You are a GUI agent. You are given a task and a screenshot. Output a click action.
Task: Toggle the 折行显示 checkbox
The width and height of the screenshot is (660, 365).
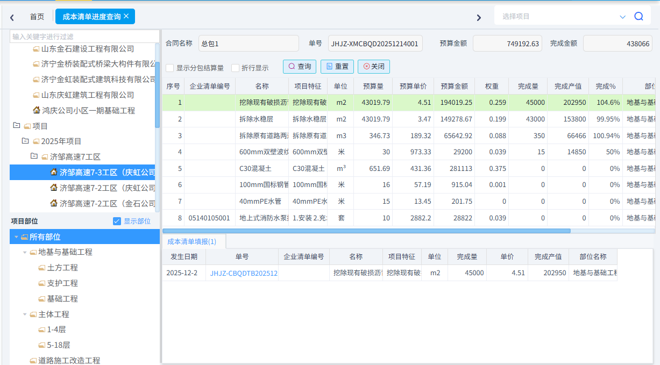[x=235, y=68]
